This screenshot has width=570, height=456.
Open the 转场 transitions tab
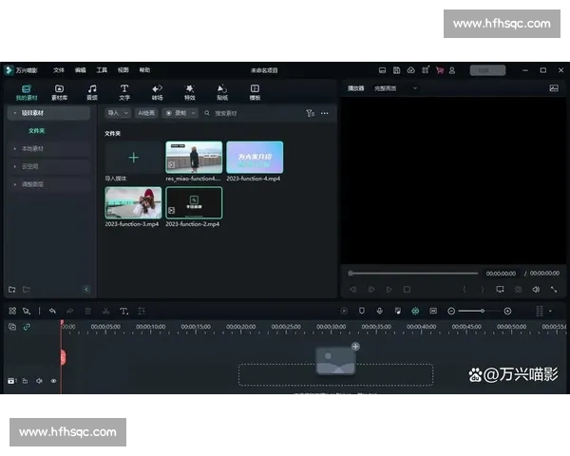point(157,92)
